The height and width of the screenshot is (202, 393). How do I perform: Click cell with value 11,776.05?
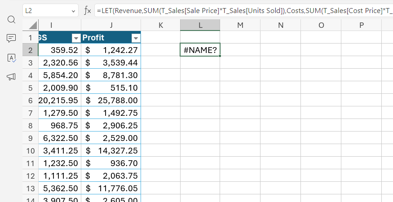pyautogui.click(x=111, y=188)
